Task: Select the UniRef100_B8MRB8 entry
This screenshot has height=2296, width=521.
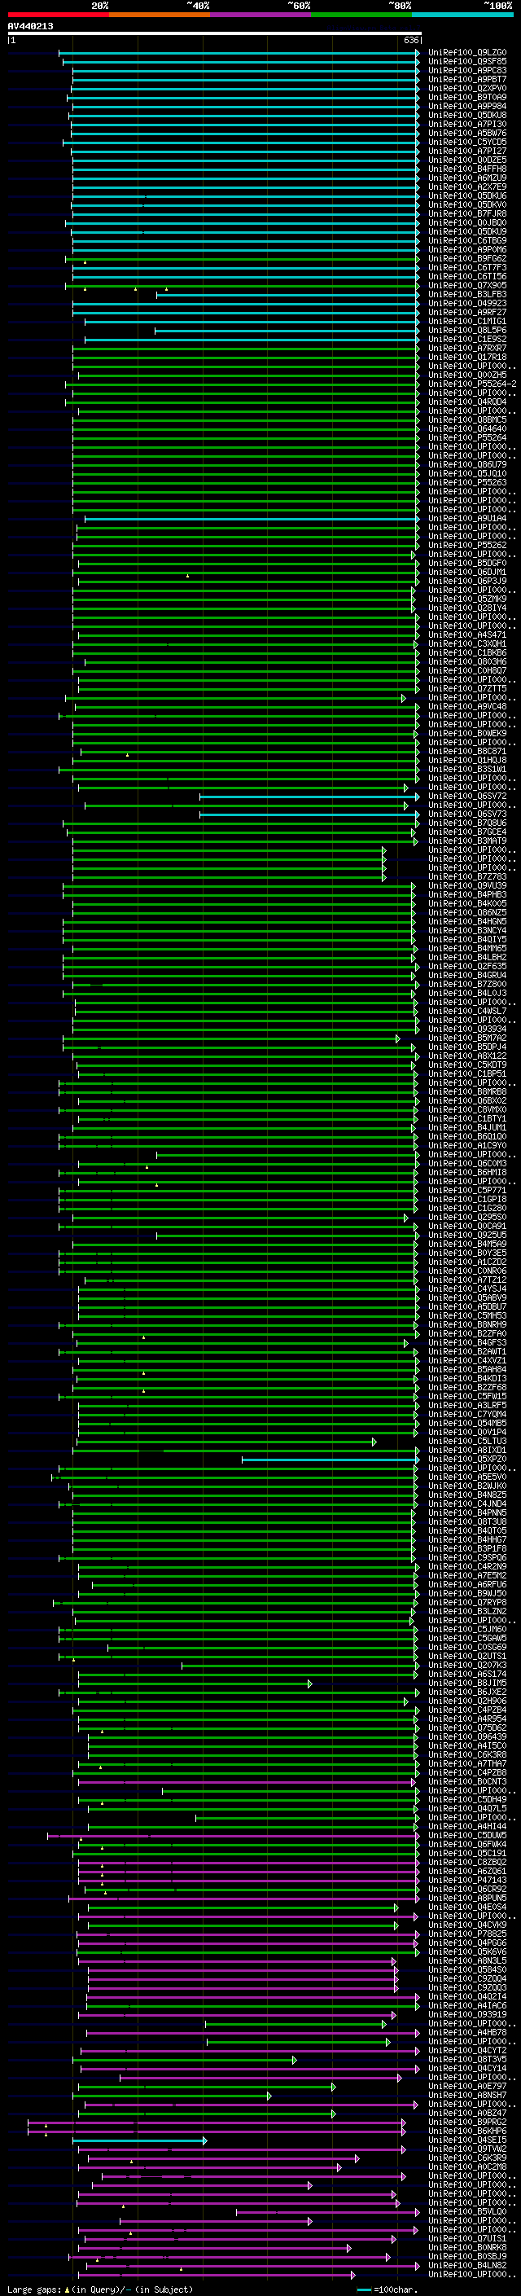Action: pyautogui.click(x=467, y=1091)
